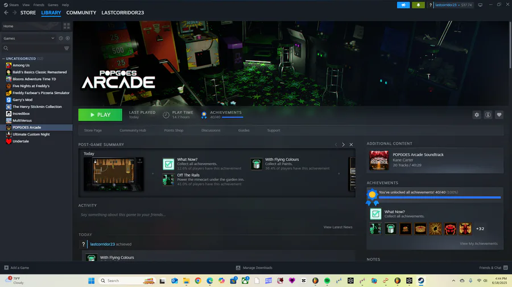Open game info icon
This screenshot has width=512, height=287.
pos(488,115)
